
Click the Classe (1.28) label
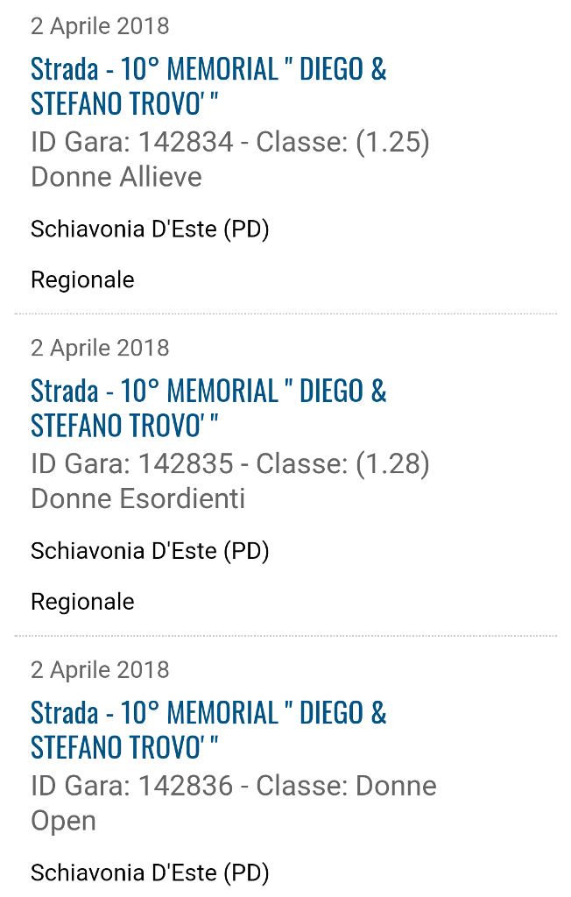[x=342, y=464]
